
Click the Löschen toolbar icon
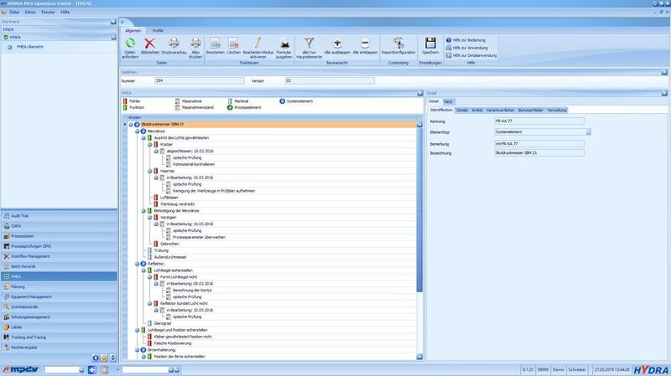click(234, 44)
